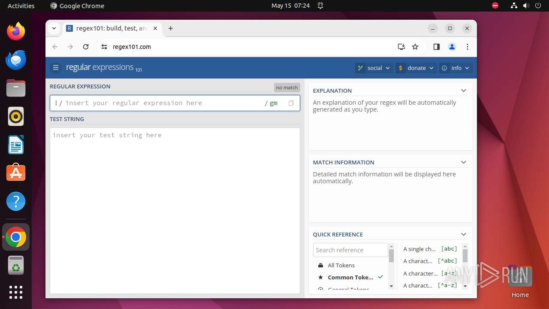Open the clock and calendar panel

(x=290, y=6)
